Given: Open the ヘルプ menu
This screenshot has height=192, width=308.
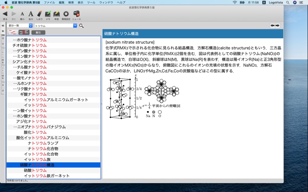Looking at the screenshot, I should 121,3.
